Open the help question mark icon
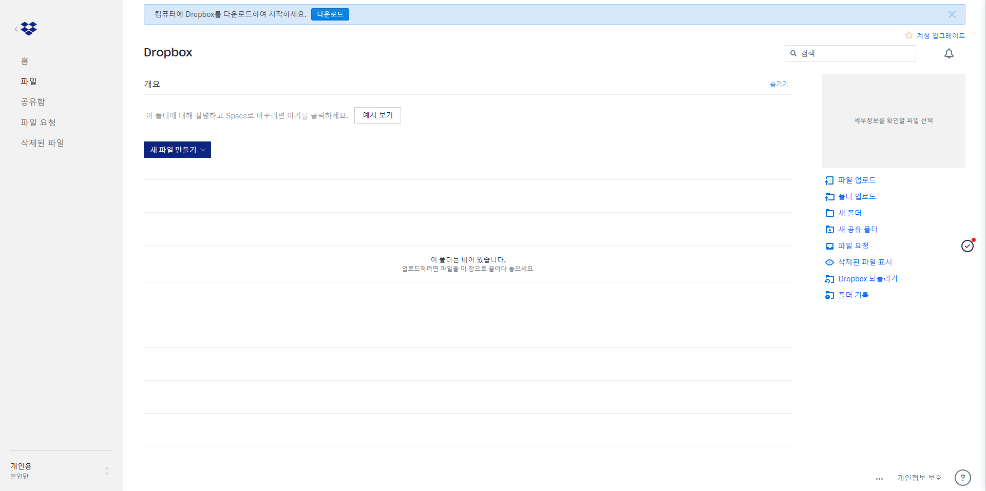 click(x=963, y=478)
